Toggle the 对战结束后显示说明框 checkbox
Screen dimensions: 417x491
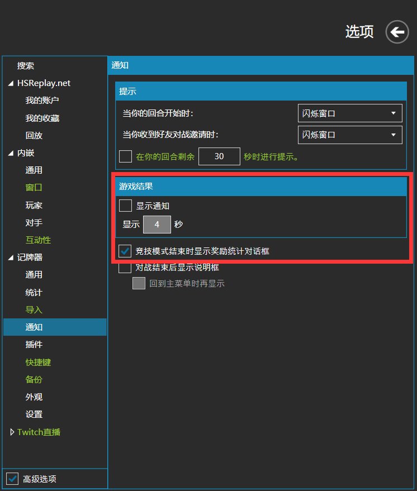[x=126, y=267]
